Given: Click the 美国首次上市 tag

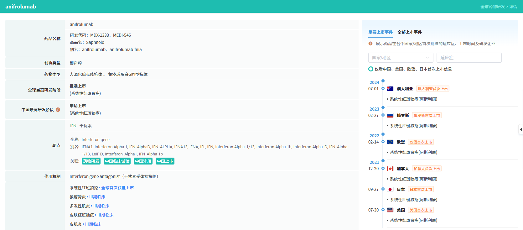Looking at the screenshot, I should pos(421,210).
